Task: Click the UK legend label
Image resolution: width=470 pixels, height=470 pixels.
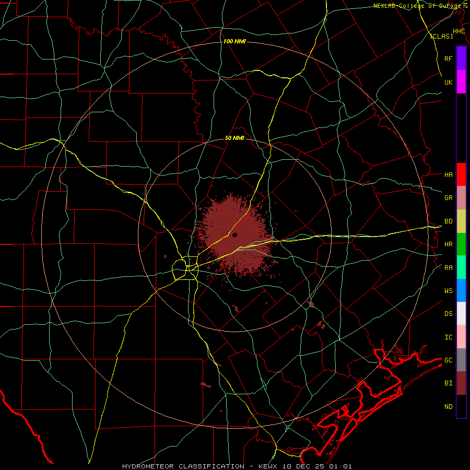Action: click(449, 82)
